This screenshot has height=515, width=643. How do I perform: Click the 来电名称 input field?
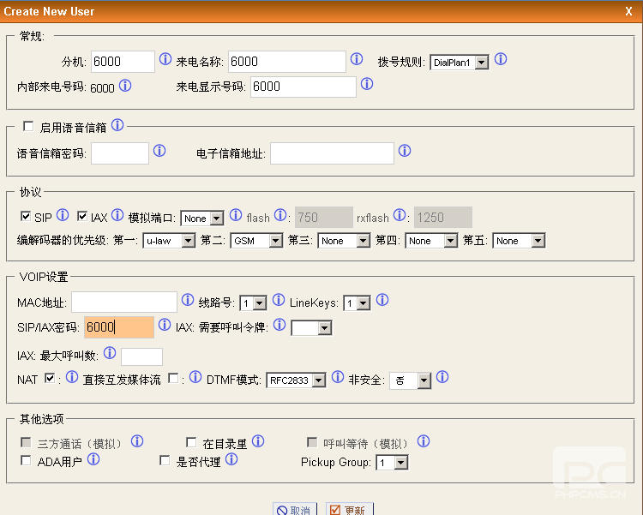click(286, 62)
